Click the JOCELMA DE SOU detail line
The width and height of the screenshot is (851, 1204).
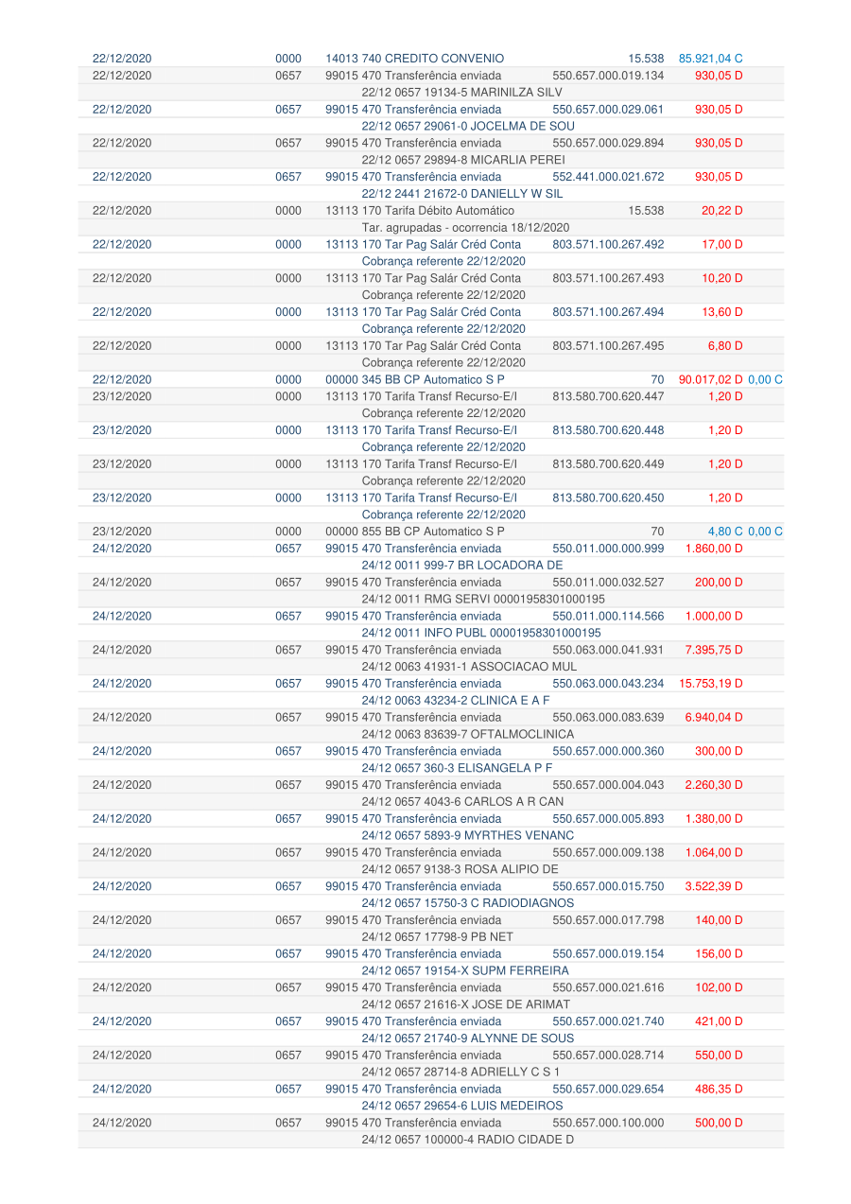click(463, 127)
